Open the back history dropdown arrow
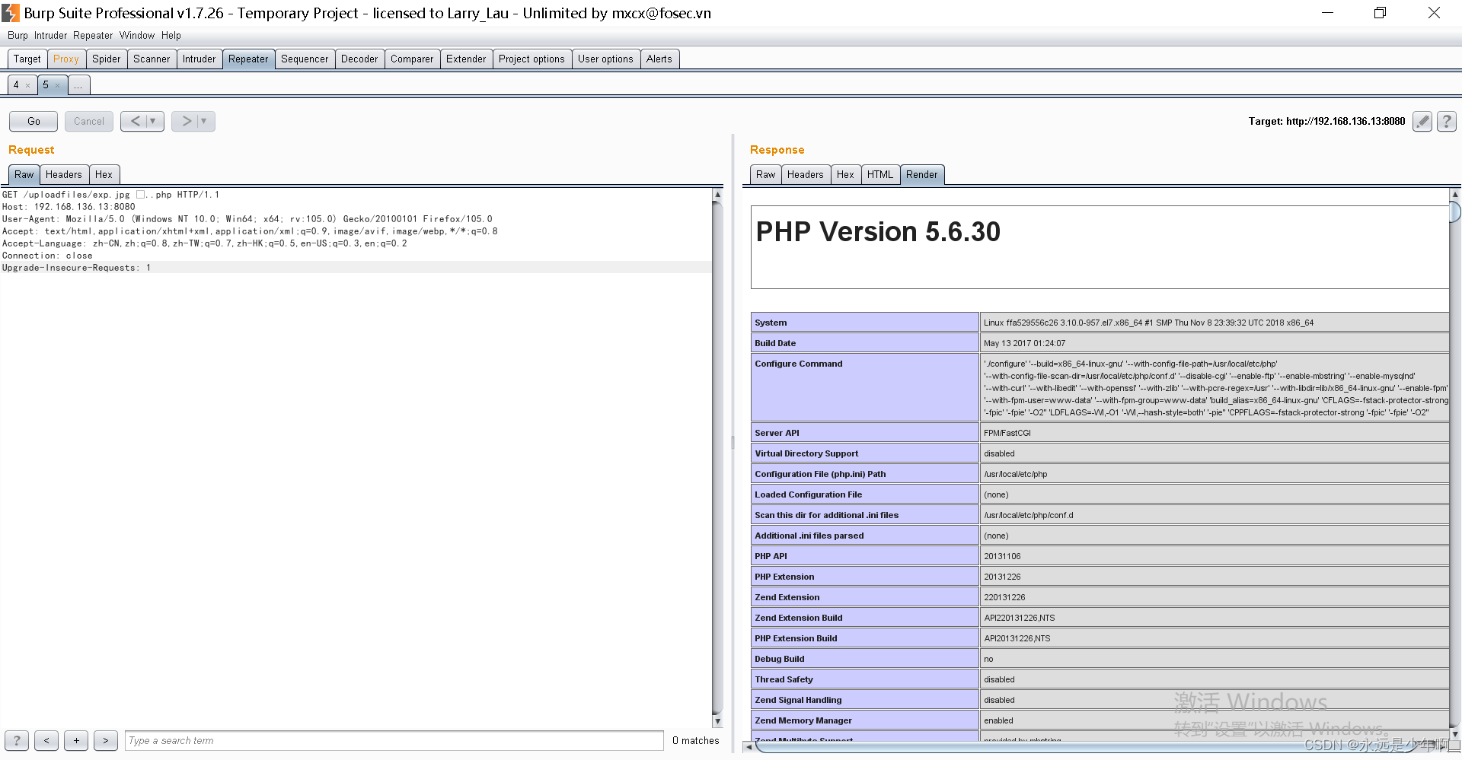 click(x=153, y=121)
